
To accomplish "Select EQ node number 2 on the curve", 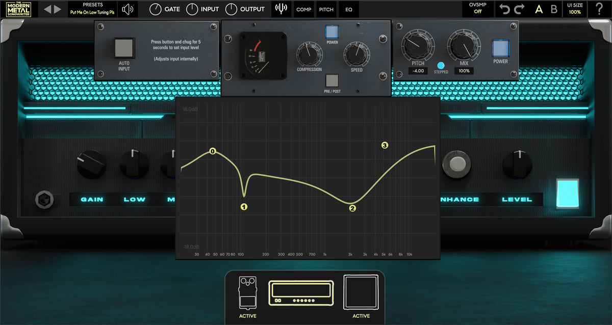I will [352, 208].
